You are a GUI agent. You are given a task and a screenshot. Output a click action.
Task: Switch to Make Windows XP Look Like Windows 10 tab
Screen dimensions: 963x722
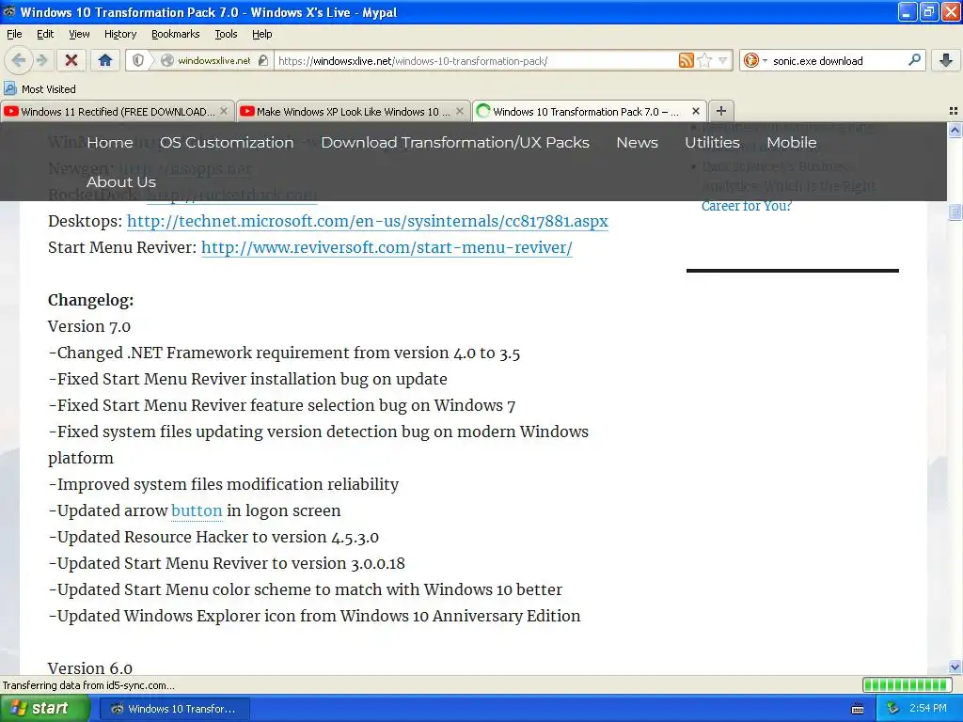point(354,111)
